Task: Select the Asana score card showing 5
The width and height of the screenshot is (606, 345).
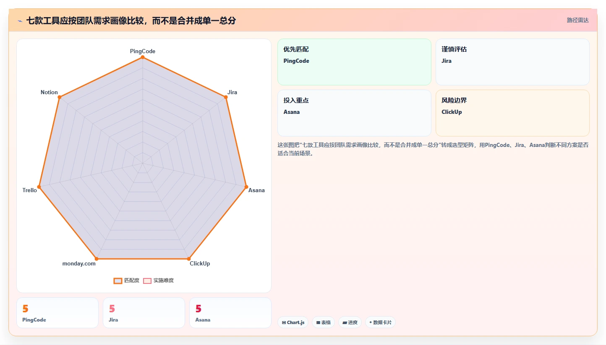Action: click(x=230, y=313)
